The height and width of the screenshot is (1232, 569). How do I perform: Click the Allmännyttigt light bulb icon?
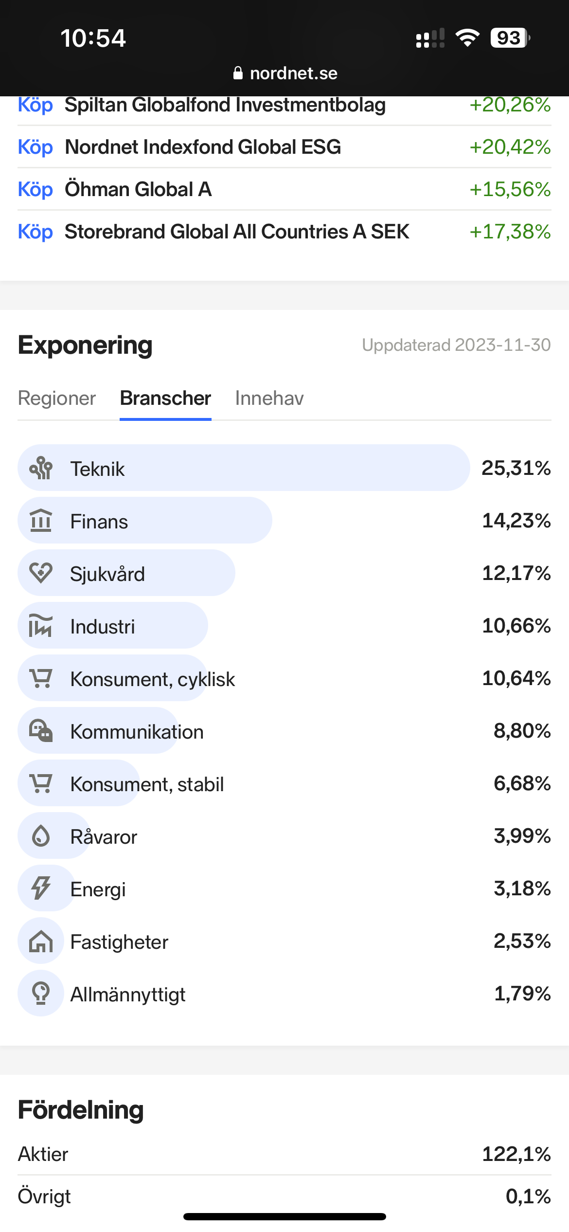(x=41, y=994)
